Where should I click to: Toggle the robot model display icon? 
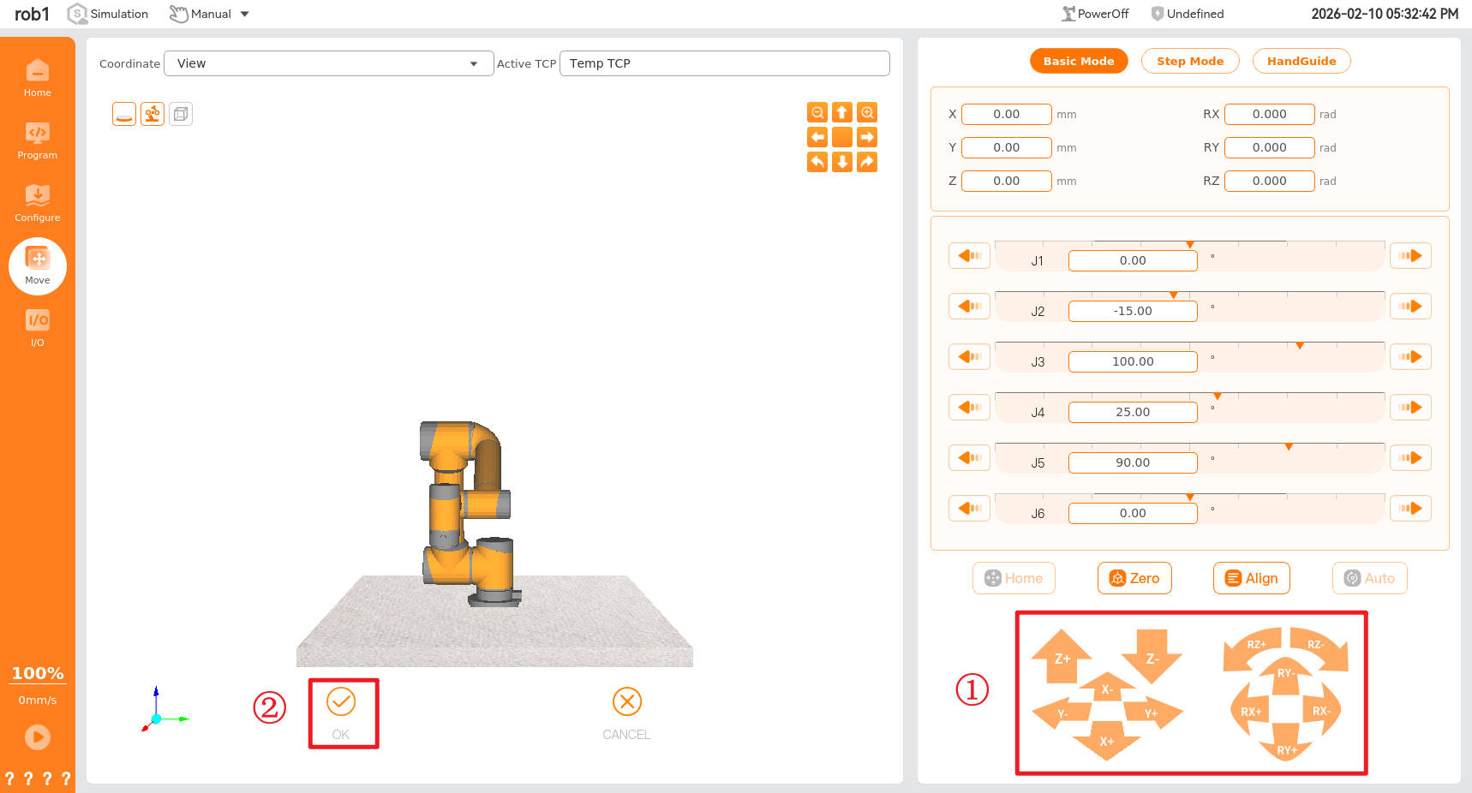coord(153,114)
